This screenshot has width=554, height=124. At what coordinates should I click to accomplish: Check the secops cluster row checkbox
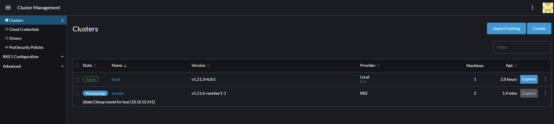coord(77,93)
